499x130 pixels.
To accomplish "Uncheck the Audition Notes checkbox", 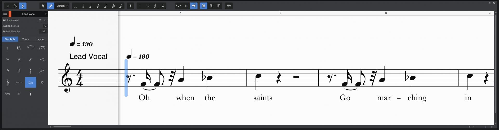I will point(45,26).
